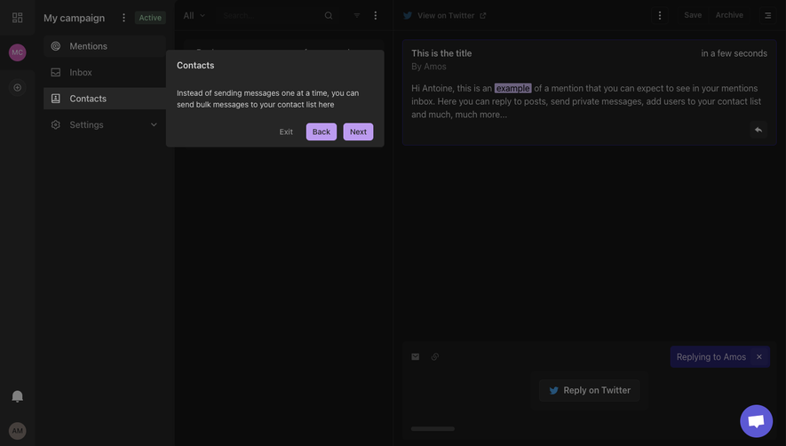
Task: Open Inbox in sidebar
Action: pyautogui.click(x=104, y=72)
